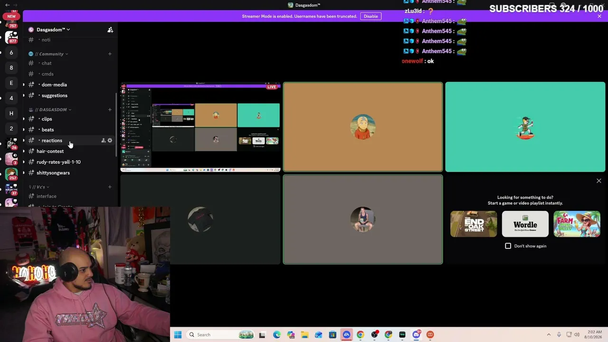
Task: Open Discord from the taskbar
Action: (417, 335)
